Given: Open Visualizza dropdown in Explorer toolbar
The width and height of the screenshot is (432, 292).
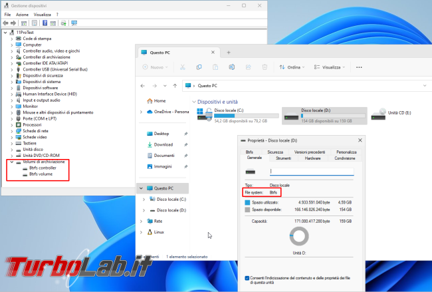Looking at the screenshot, I should 329,67.
